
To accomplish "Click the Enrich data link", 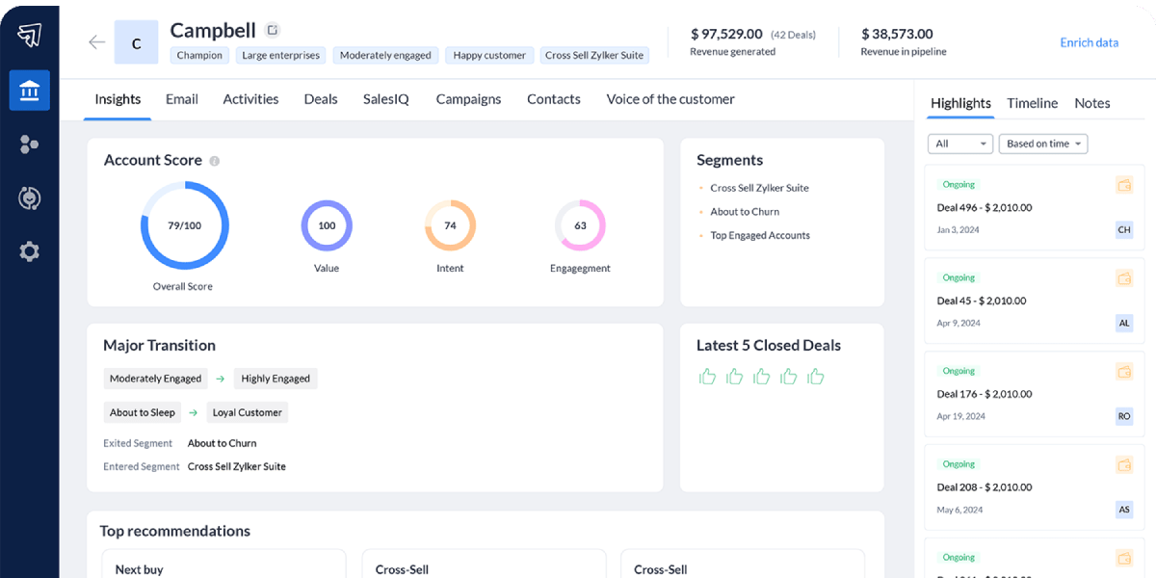I will tap(1089, 42).
